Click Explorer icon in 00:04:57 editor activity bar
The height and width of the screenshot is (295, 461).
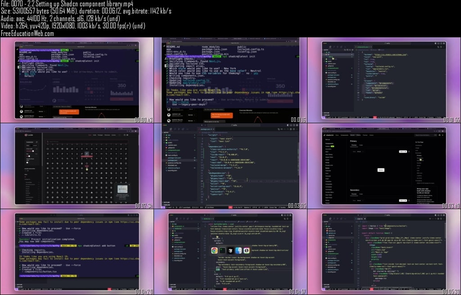(x=176, y=219)
